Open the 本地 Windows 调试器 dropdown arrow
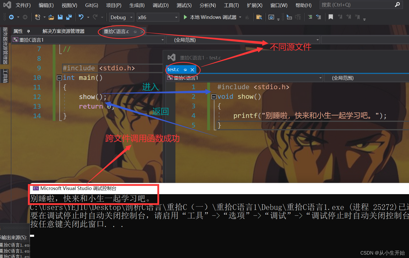 click(x=240, y=17)
